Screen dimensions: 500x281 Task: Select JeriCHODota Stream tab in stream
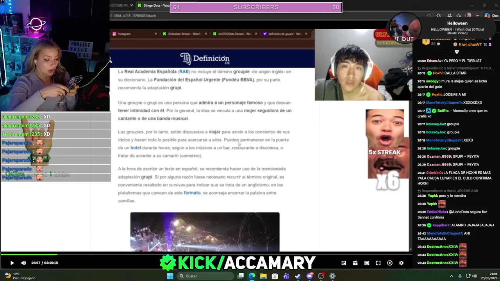[234, 34]
